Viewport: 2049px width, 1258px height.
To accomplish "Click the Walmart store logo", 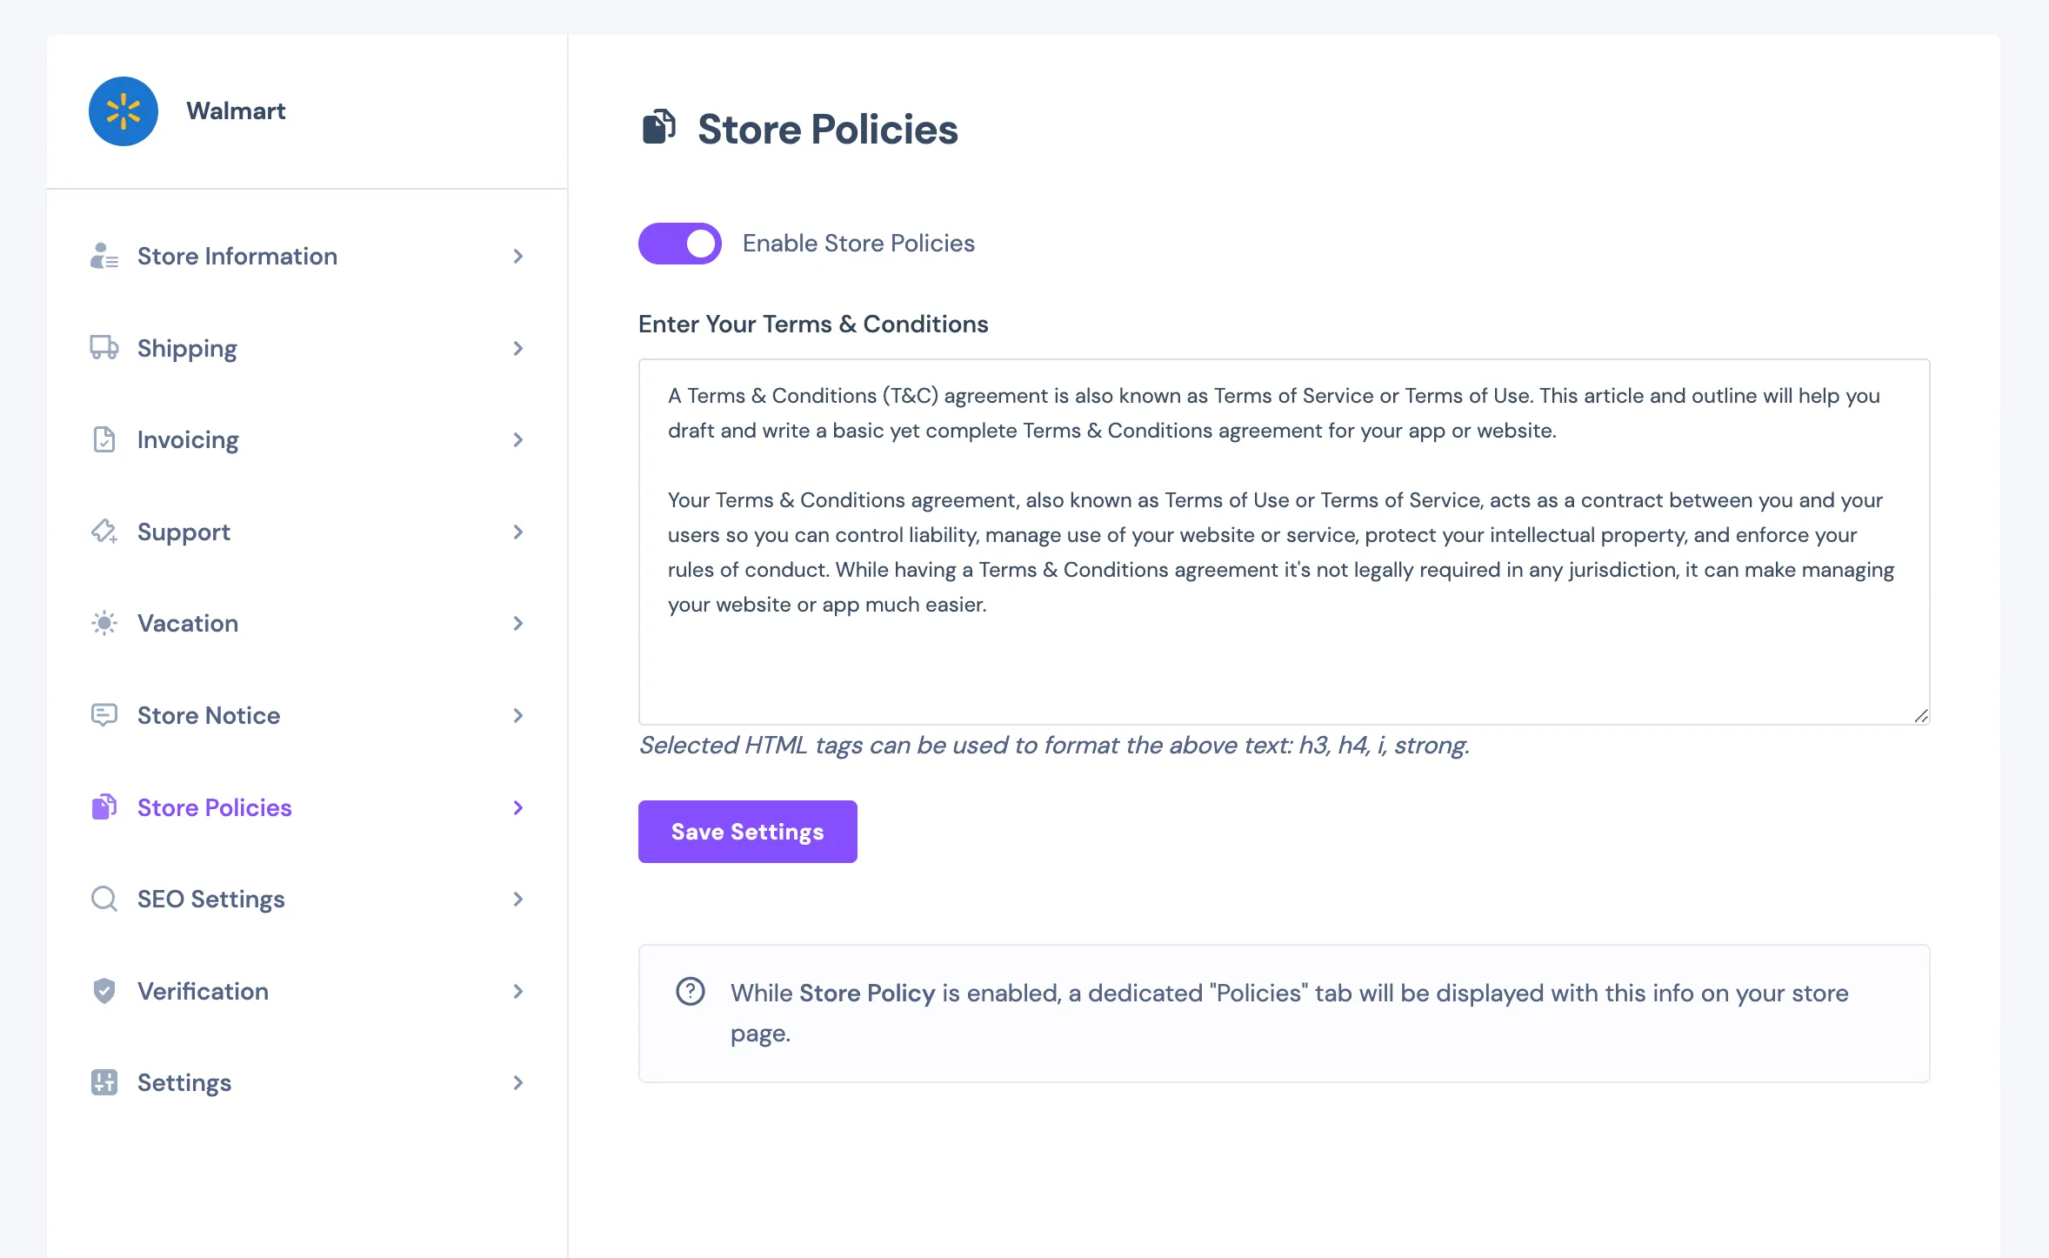I will pos(123,111).
